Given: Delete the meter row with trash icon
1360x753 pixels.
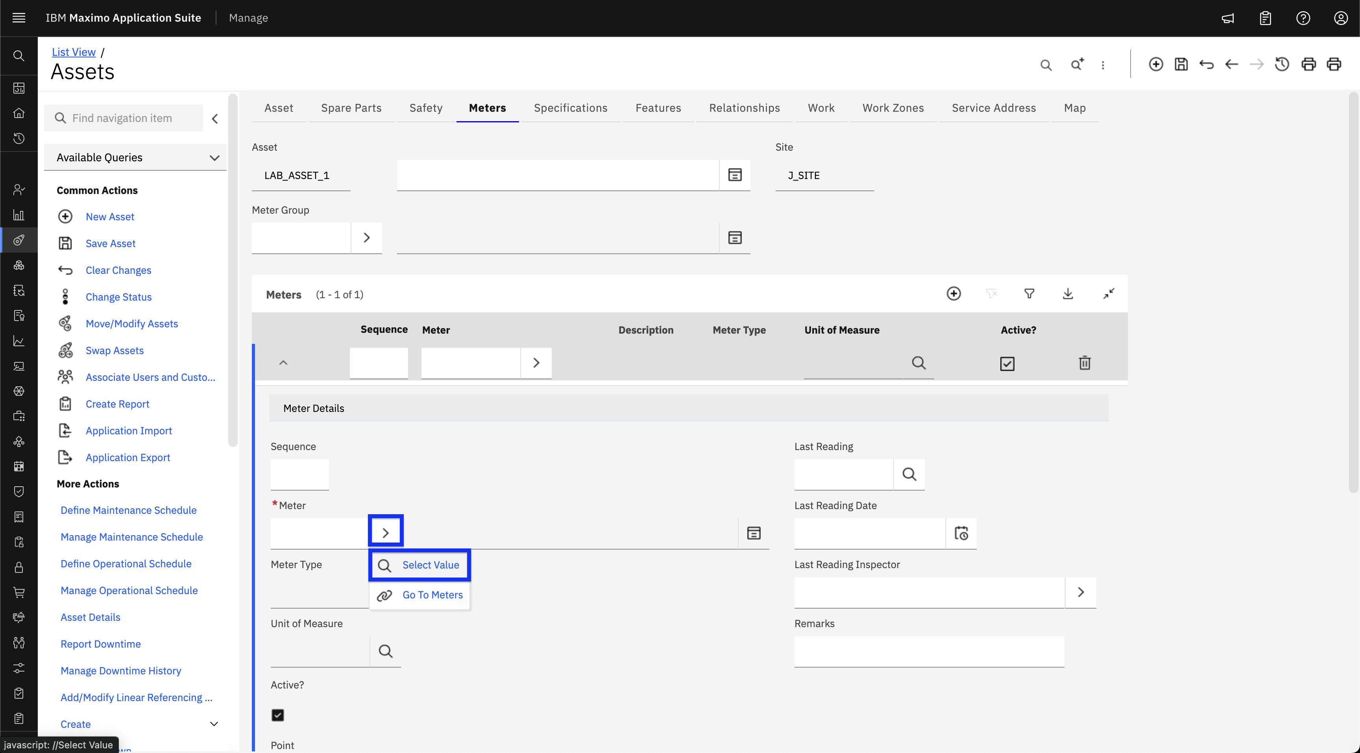Looking at the screenshot, I should pyautogui.click(x=1085, y=363).
